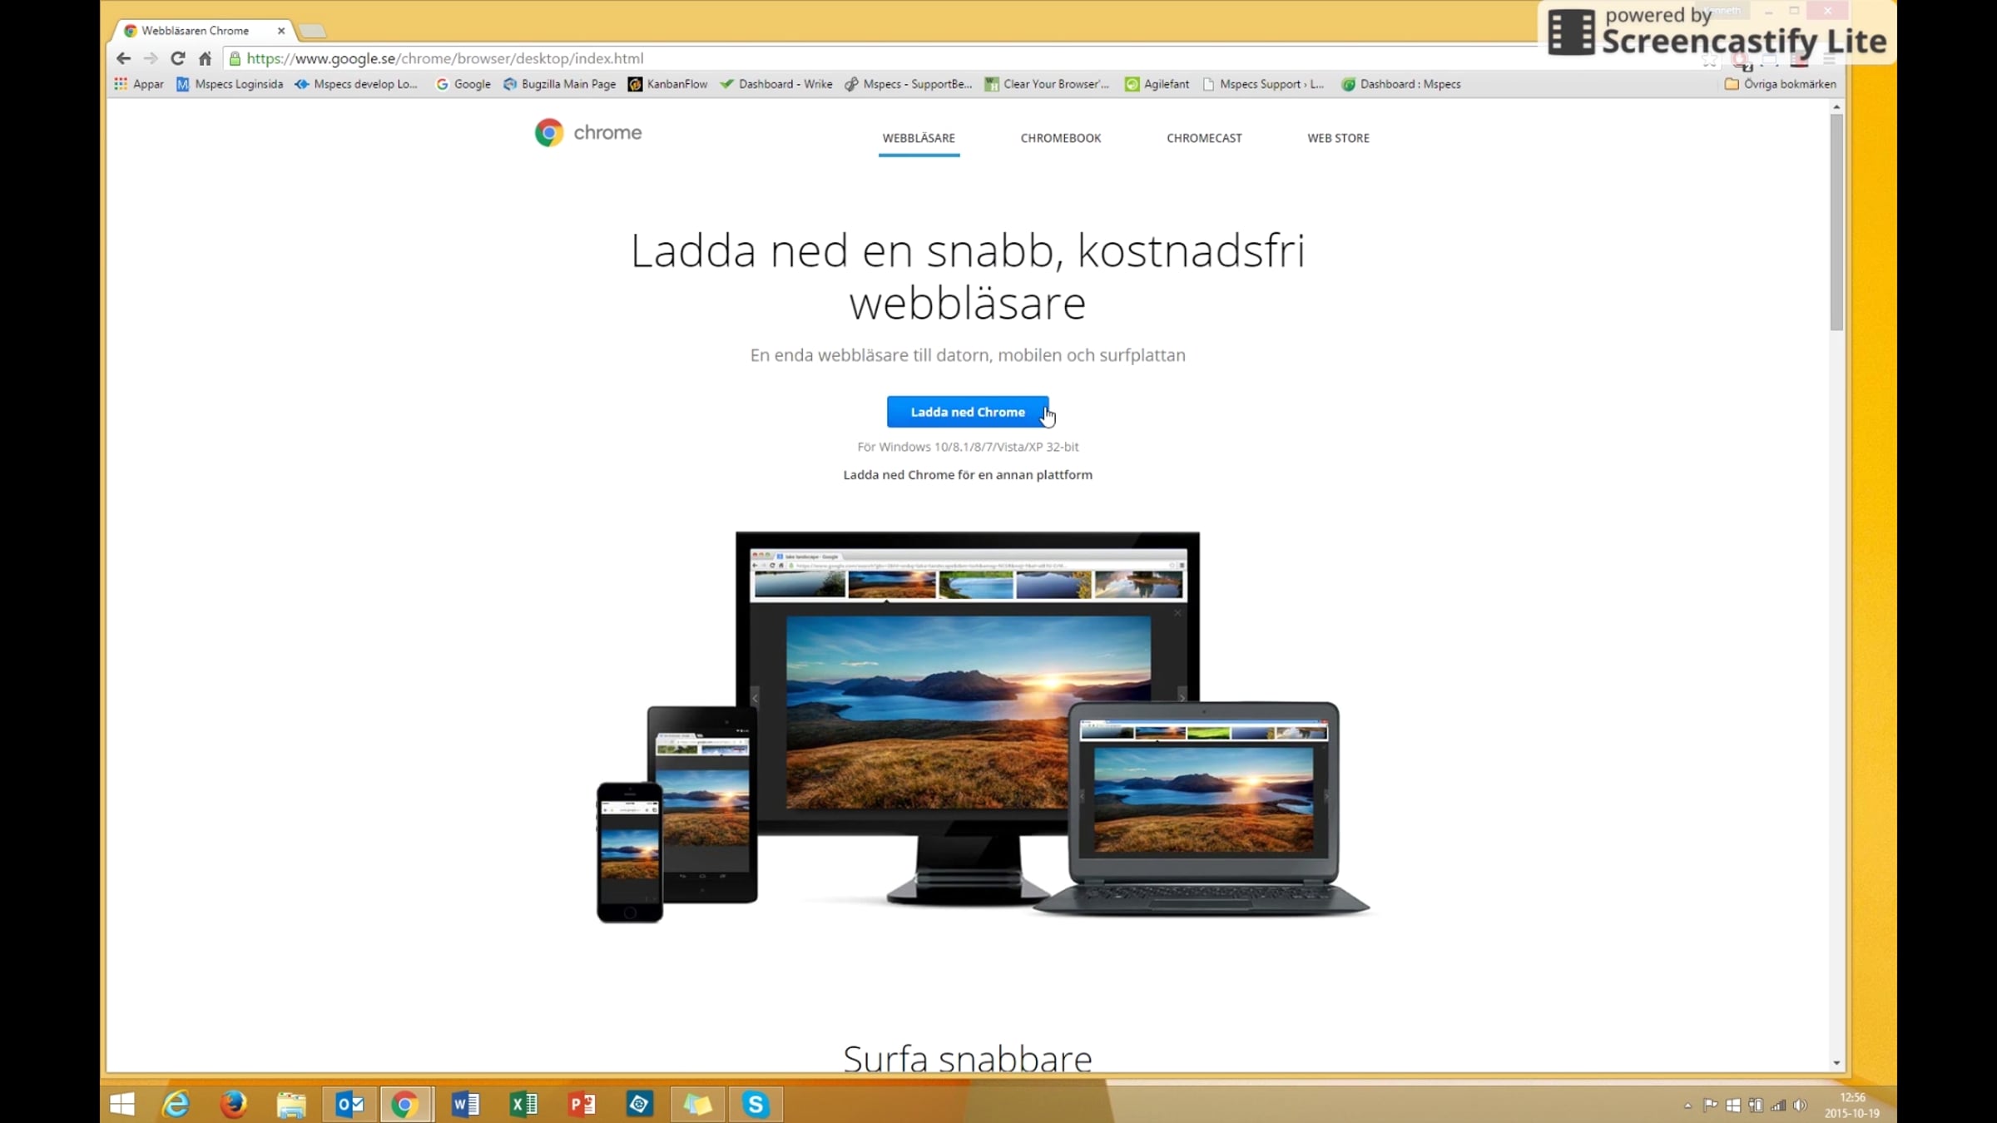1997x1123 pixels.
Task: Open the Bugzilla Main Page bookmark
Action: pyautogui.click(x=560, y=84)
